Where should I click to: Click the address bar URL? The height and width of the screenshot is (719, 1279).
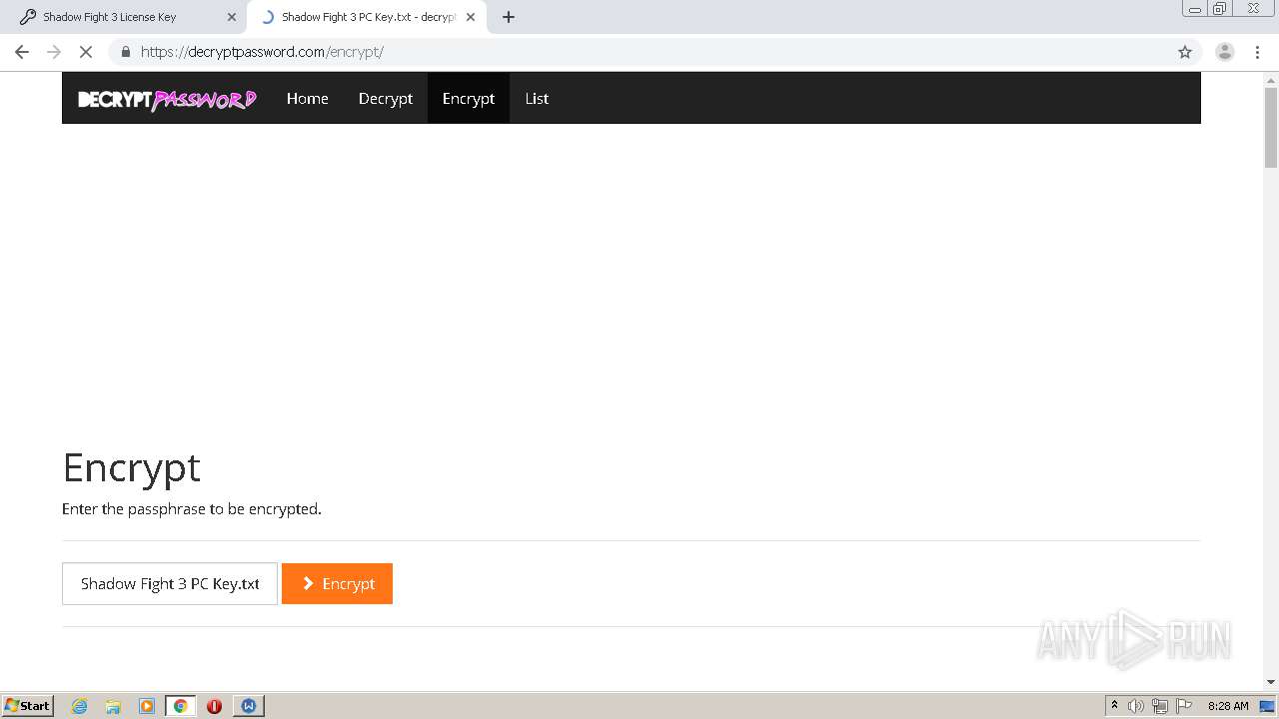pos(262,52)
